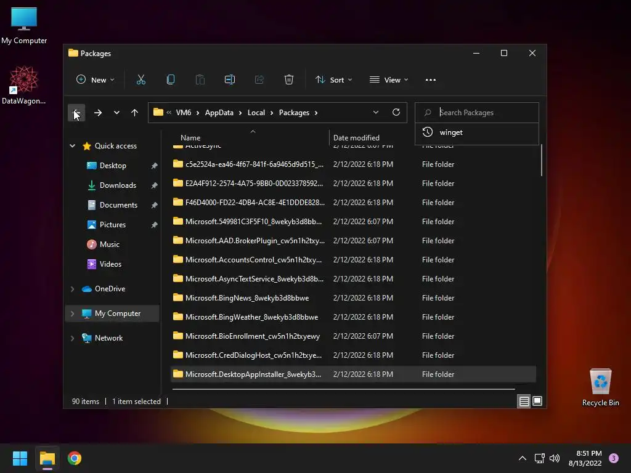The height and width of the screenshot is (473, 631).
Task: Click the vertical scrollbar of file list
Action: (x=542, y=160)
